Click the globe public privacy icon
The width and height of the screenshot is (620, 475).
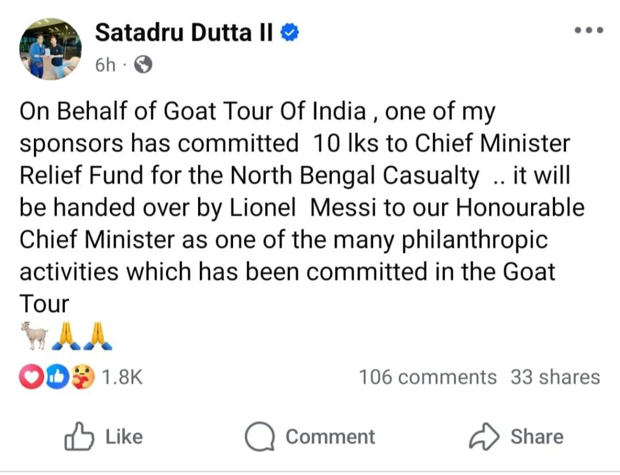pos(143,65)
